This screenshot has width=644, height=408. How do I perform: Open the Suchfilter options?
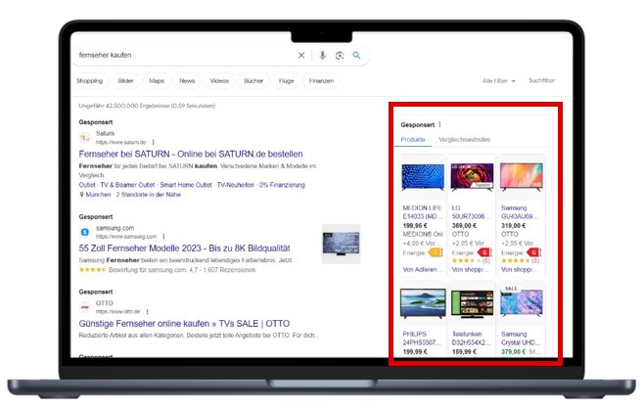(541, 81)
